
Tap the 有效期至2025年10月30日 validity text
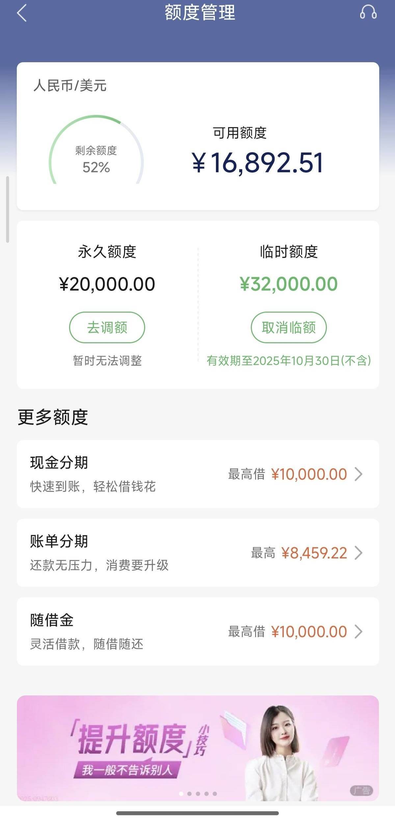point(289,361)
